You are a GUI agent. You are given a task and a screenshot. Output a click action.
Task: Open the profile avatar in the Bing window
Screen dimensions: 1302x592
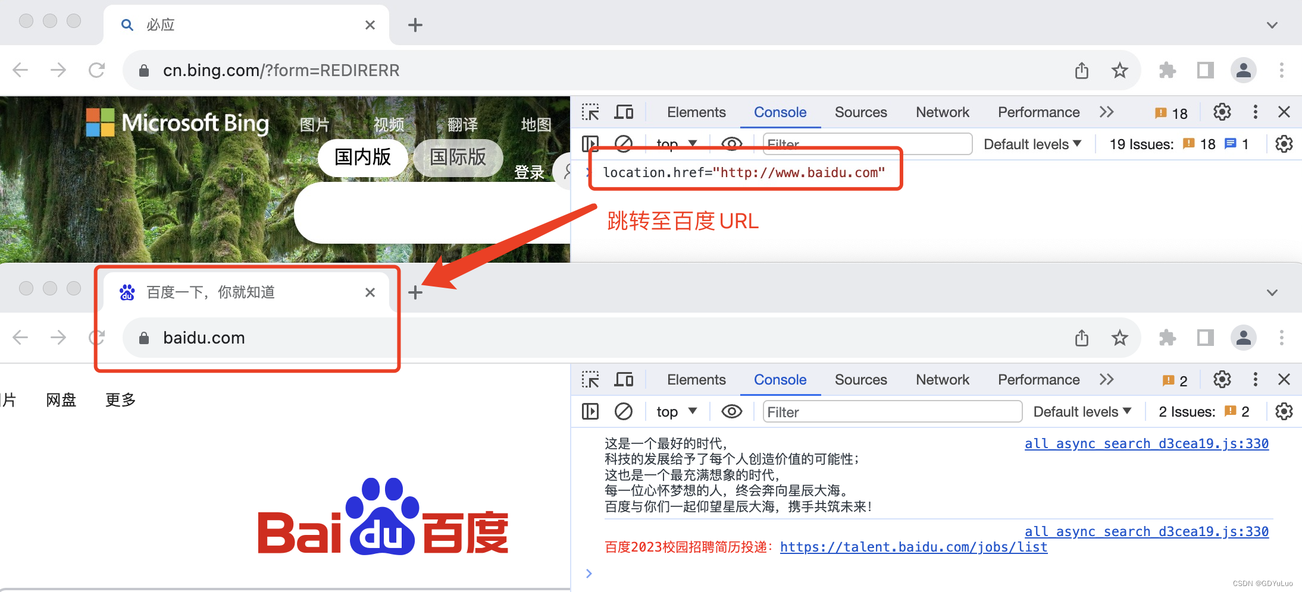[x=1244, y=70]
